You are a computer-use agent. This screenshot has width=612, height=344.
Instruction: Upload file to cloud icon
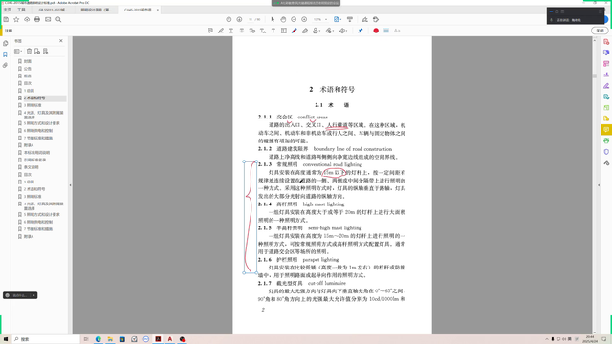(27, 19)
